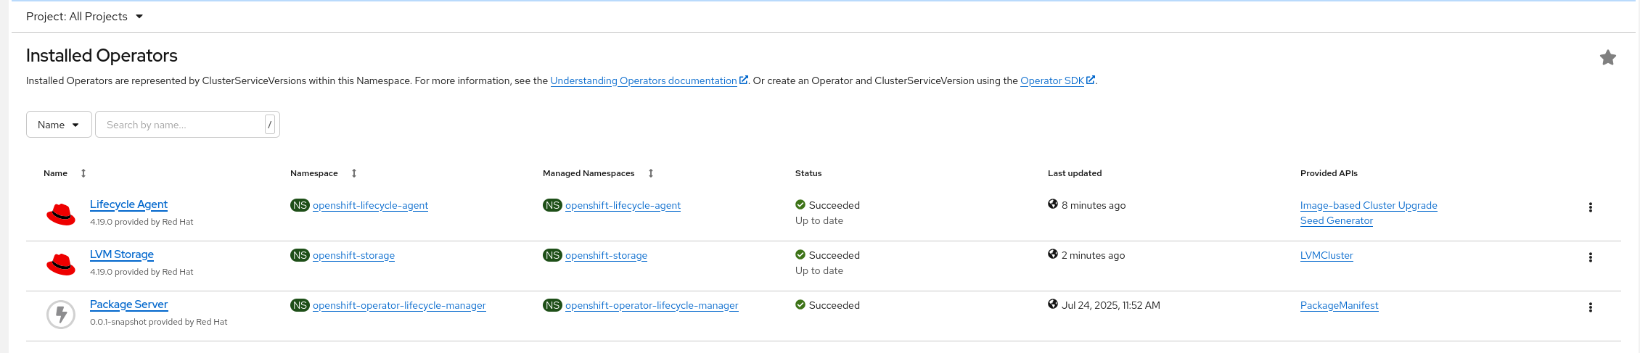Open kebab menu for LVM Storage row
Viewport: 1640px width, 353px height.
click(1590, 257)
